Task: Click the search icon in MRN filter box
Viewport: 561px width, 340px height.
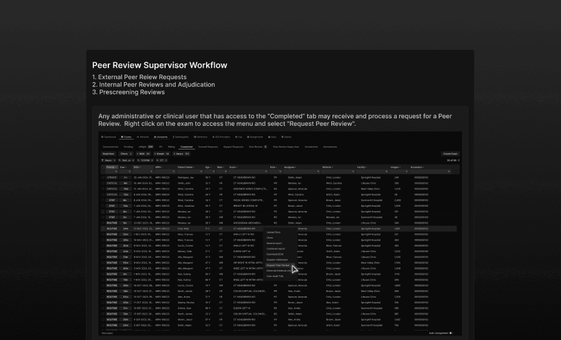Action: coord(174,171)
